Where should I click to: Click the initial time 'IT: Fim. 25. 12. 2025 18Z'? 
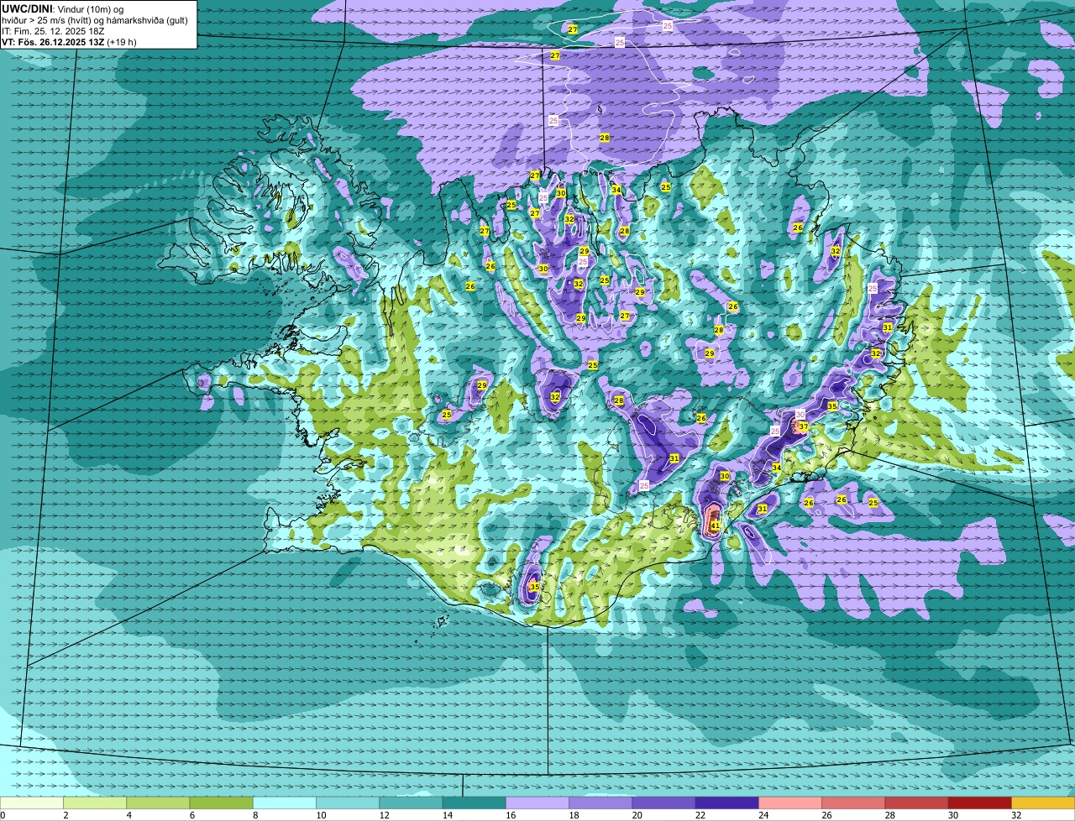click(x=52, y=31)
